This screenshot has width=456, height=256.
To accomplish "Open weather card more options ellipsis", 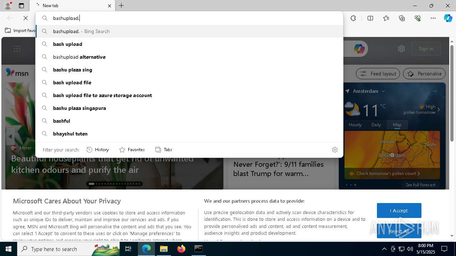I will click(435, 91).
